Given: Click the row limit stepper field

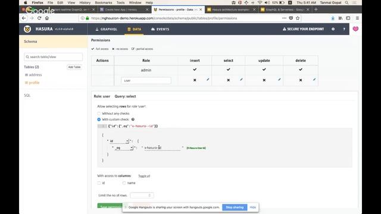Looking at the screenshot, I should [142, 196].
